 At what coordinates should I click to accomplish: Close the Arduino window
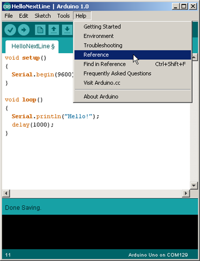(x=193, y=7)
